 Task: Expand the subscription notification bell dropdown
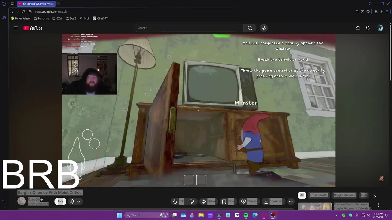(x=75, y=201)
